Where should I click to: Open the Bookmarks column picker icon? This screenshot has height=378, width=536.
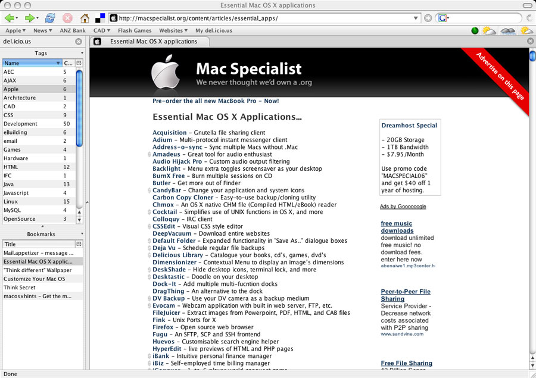[x=79, y=244]
